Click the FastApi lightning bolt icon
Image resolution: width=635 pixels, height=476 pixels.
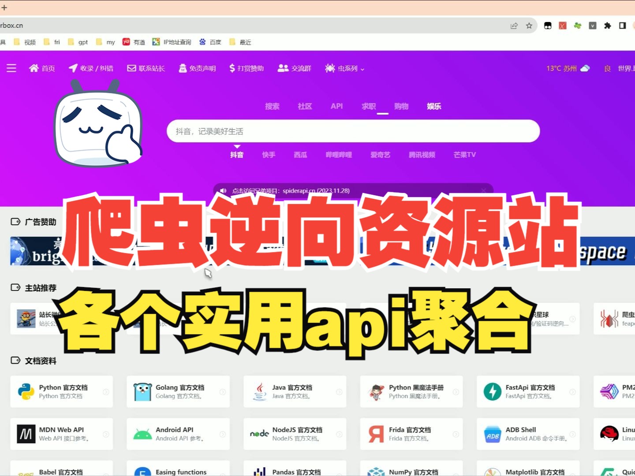[x=493, y=391]
